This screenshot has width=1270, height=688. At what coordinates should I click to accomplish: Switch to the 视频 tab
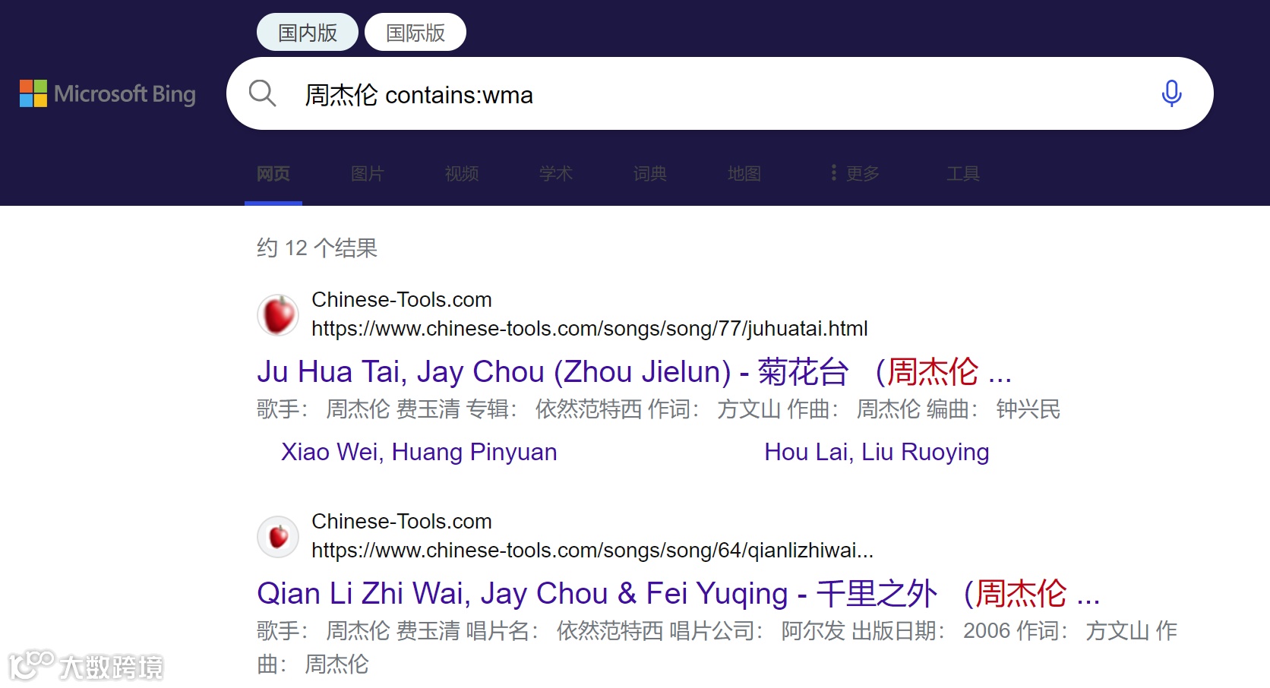pyautogui.click(x=460, y=173)
